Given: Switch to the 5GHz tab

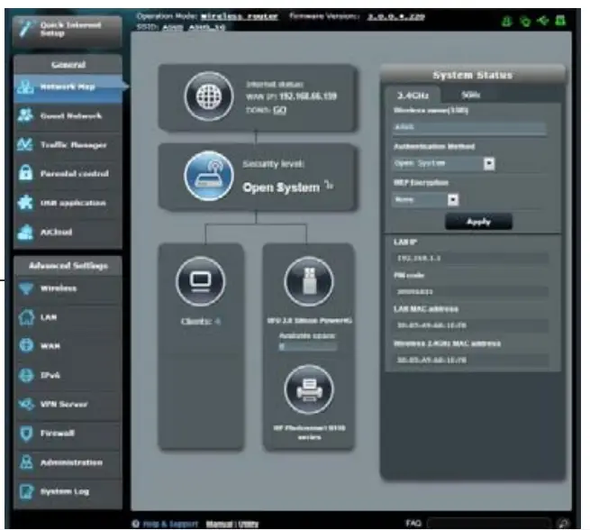Looking at the screenshot, I should tap(470, 94).
